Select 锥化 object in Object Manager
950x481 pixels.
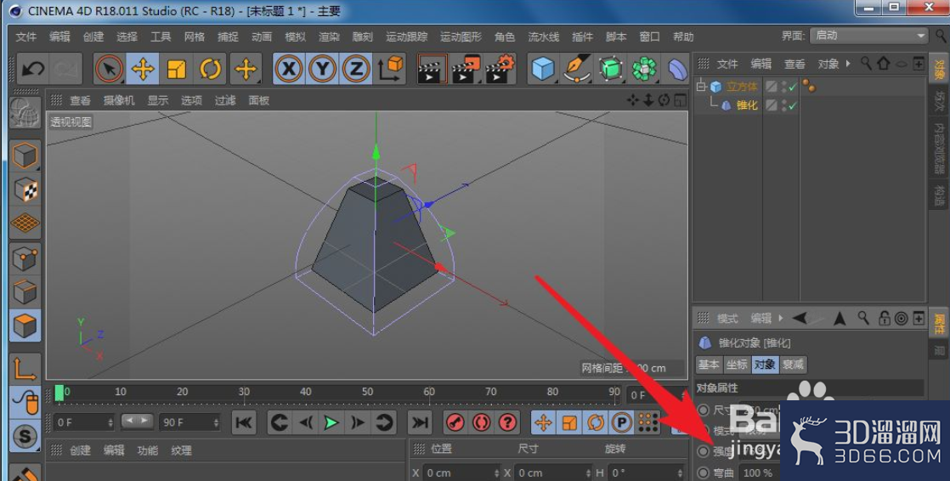[746, 105]
